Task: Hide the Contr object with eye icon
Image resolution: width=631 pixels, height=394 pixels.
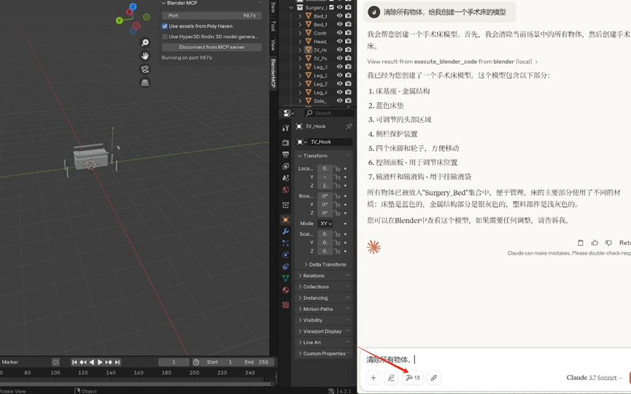Action: pyautogui.click(x=340, y=33)
